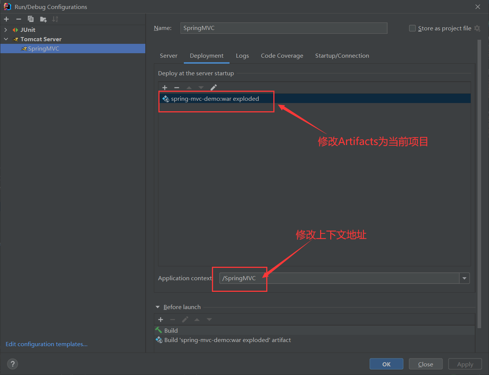Click the Tomcat Server icon in tree
Viewport: 489px width, 375px height.
[15, 39]
